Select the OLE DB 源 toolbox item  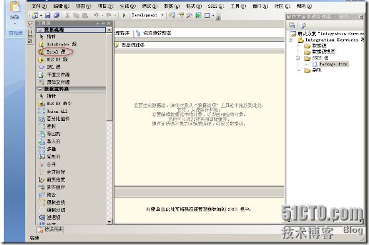pos(53,59)
